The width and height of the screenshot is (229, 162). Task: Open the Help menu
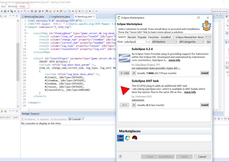tap(22, 6)
